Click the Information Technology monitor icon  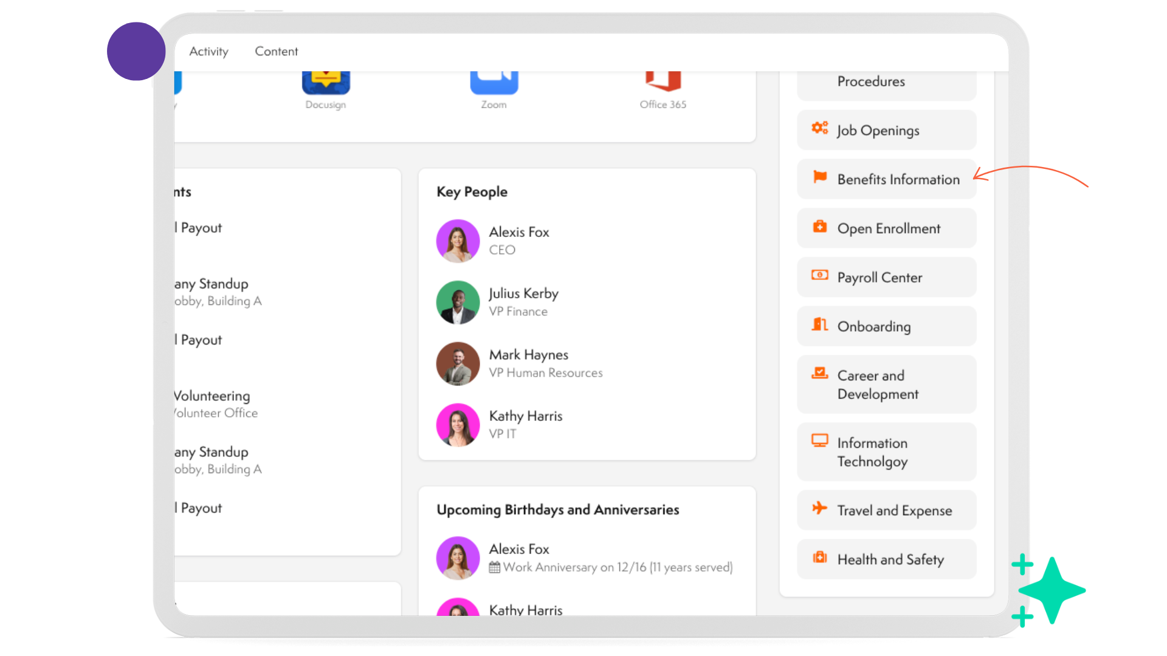pos(819,441)
